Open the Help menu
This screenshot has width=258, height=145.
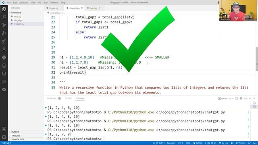[63, 2]
